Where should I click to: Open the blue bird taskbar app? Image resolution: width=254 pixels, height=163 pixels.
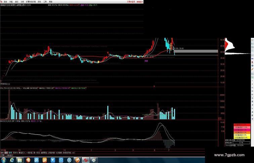click(x=53, y=160)
